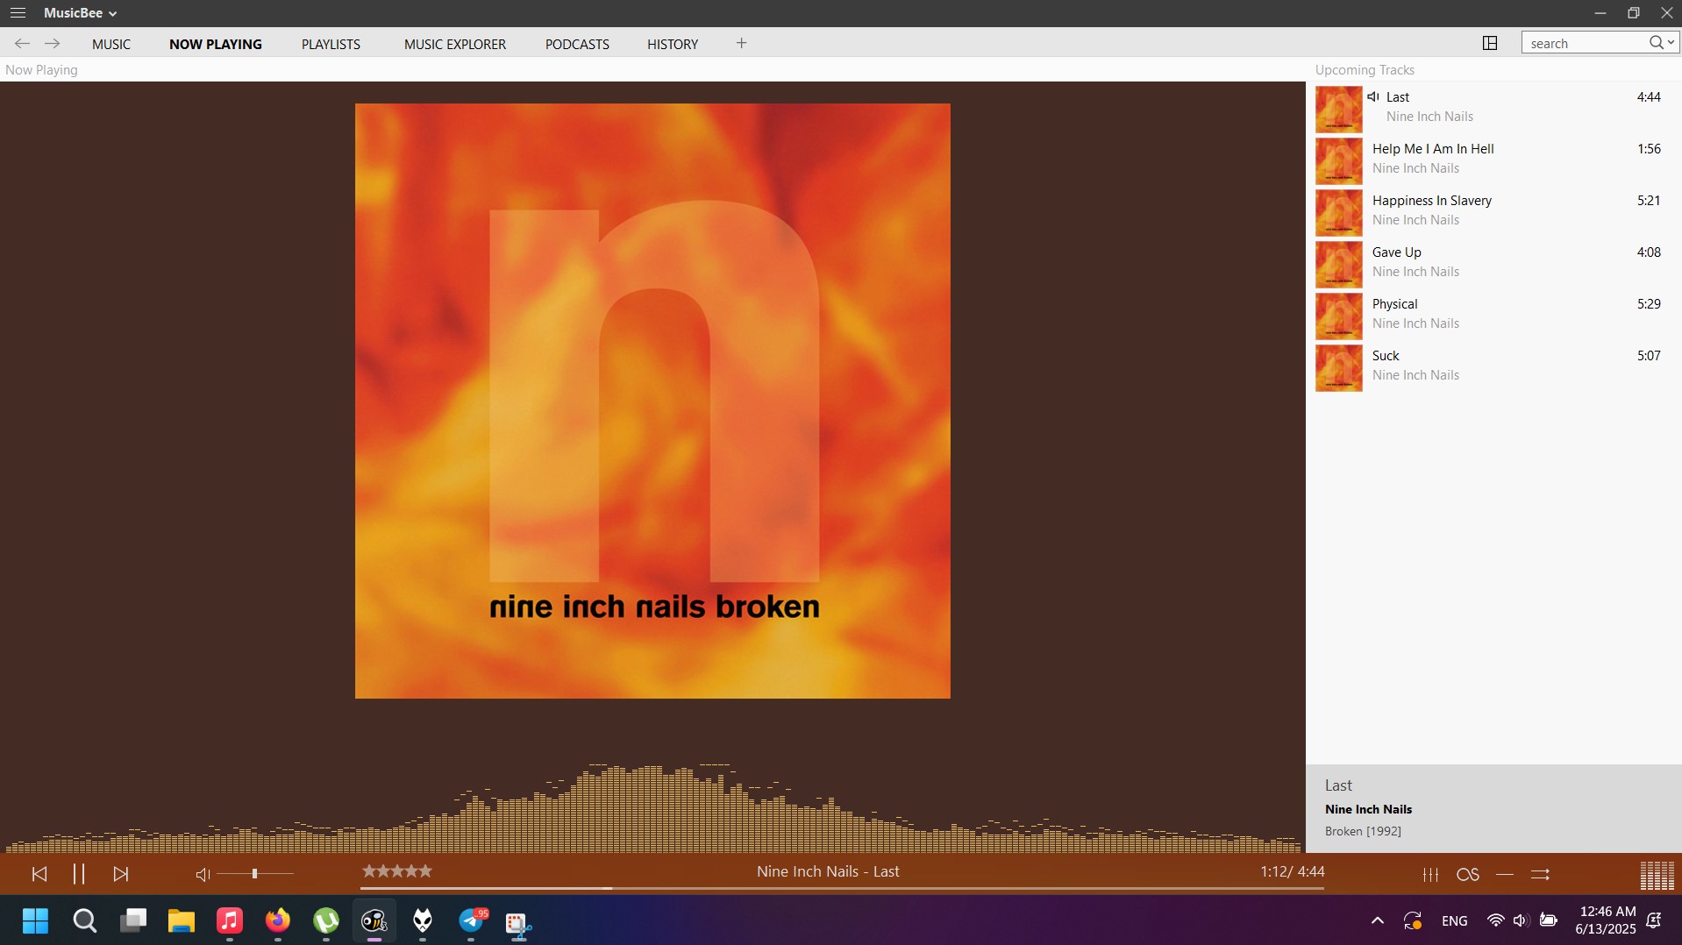The height and width of the screenshot is (945, 1682).
Task: Seek using the playback progress bar
Action: pyautogui.click(x=842, y=888)
